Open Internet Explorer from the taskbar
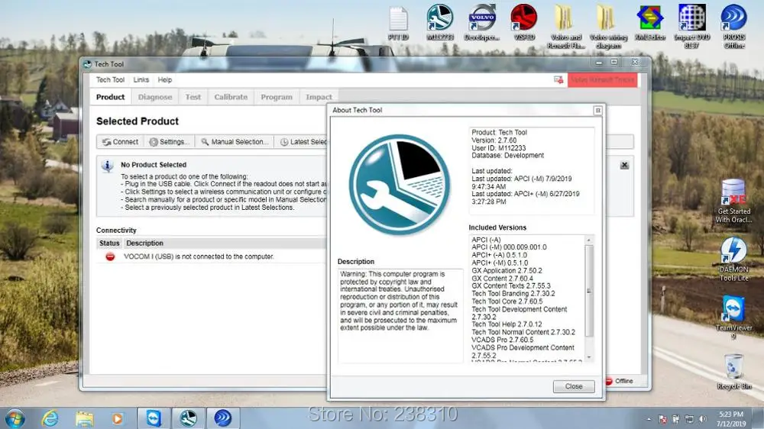Image resolution: width=764 pixels, height=429 pixels. pyautogui.click(x=50, y=418)
